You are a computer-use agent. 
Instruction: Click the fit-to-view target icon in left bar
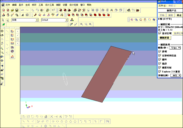2,61
